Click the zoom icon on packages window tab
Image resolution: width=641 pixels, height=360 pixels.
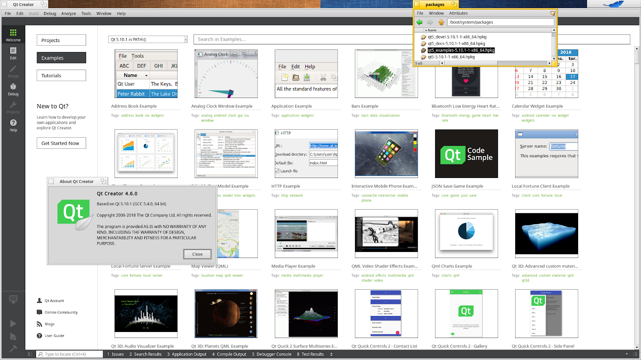(x=454, y=4)
